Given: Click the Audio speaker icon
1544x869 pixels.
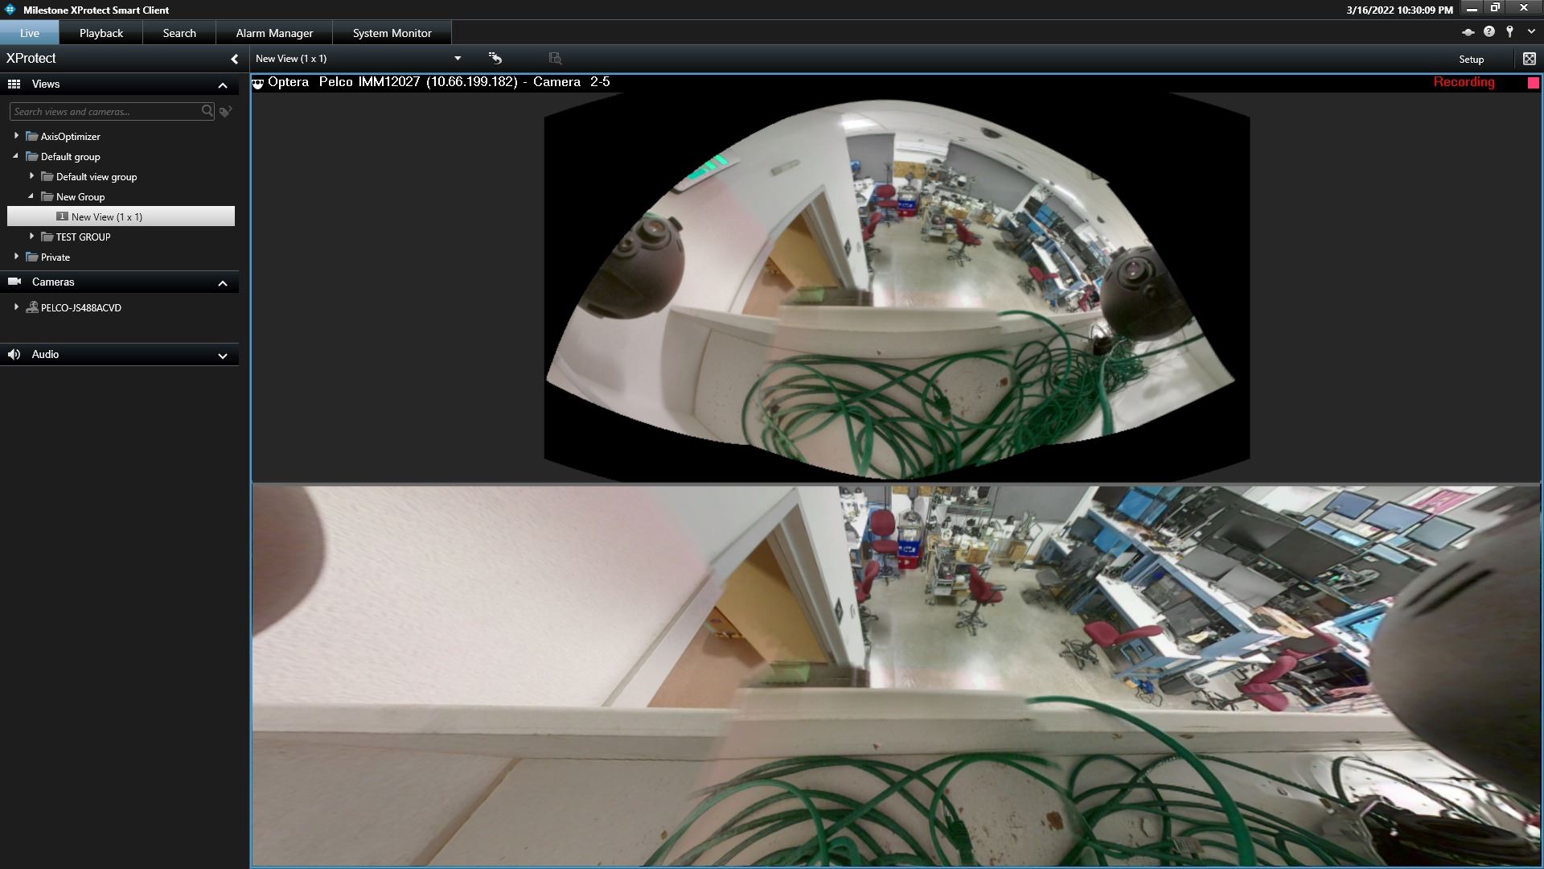Looking at the screenshot, I should tap(14, 354).
